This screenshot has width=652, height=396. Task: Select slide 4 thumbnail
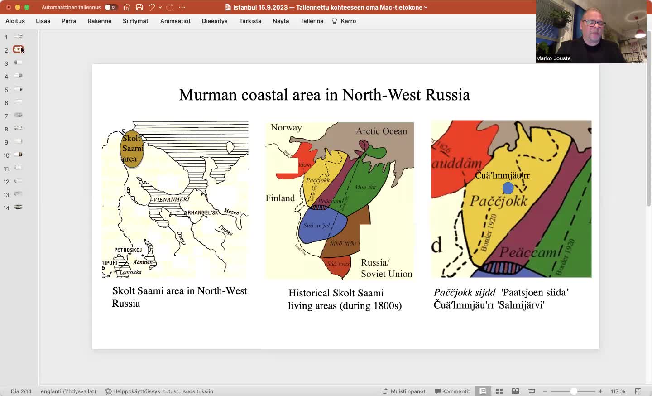19,76
